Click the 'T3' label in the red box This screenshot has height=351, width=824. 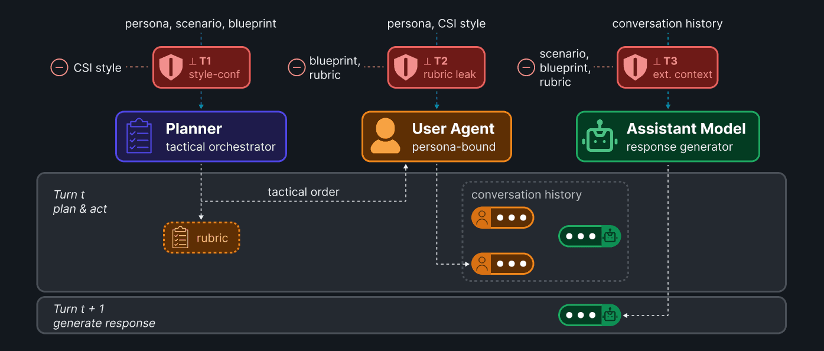coord(670,61)
